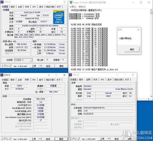
Task: Click 工具 button in the processor window
Action: 34,66
